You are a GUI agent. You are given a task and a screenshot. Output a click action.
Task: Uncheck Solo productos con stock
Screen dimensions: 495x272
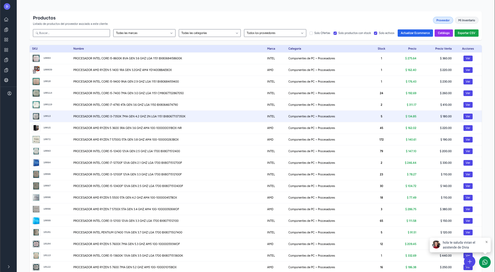click(335, 33)
